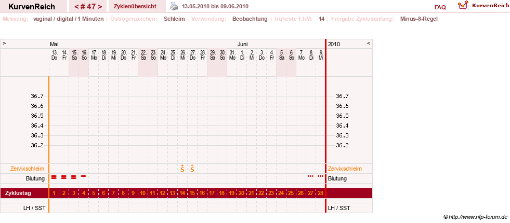The height and width of the screenshot is (223, 510).
Task: Select cycle day 5 in Zyklustag row
Action: click(94, 193)
